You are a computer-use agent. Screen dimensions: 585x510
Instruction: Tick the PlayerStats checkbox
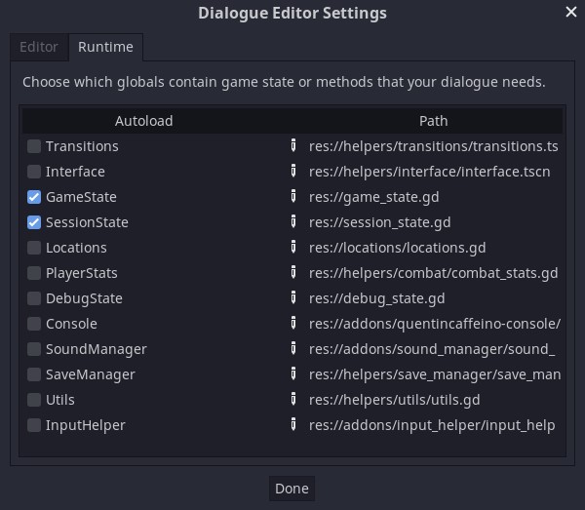tap(34, 273)
